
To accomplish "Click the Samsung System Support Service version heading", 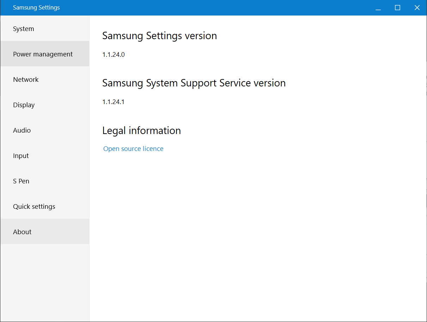I will coord(194,83).
